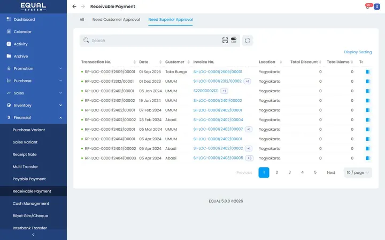Click the Sales chart icon

9,93
